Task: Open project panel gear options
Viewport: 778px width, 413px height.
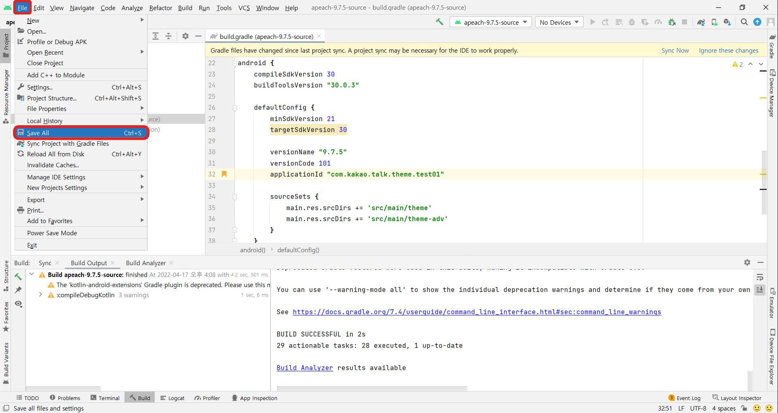Action: [x=185, y=36]
